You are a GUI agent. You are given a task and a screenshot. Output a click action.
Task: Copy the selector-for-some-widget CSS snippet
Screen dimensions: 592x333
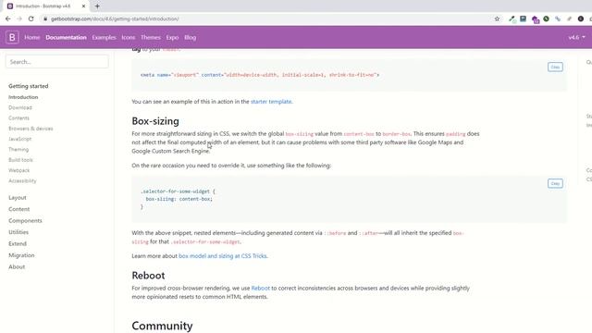tap(555, 183)
